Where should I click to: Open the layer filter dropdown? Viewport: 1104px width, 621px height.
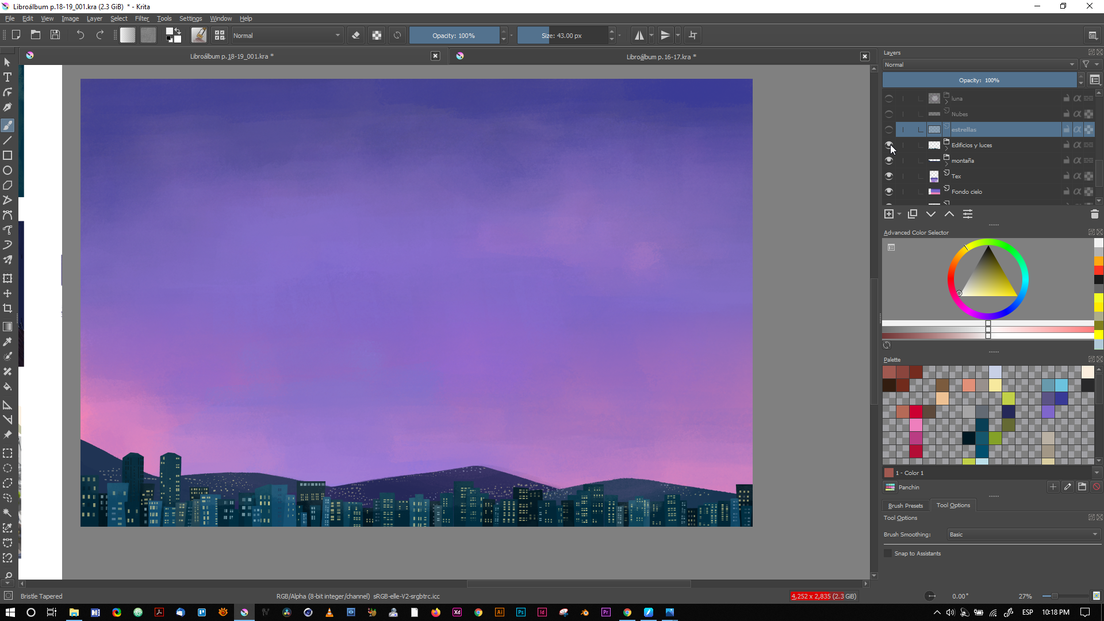click(x=1090, y=64)
